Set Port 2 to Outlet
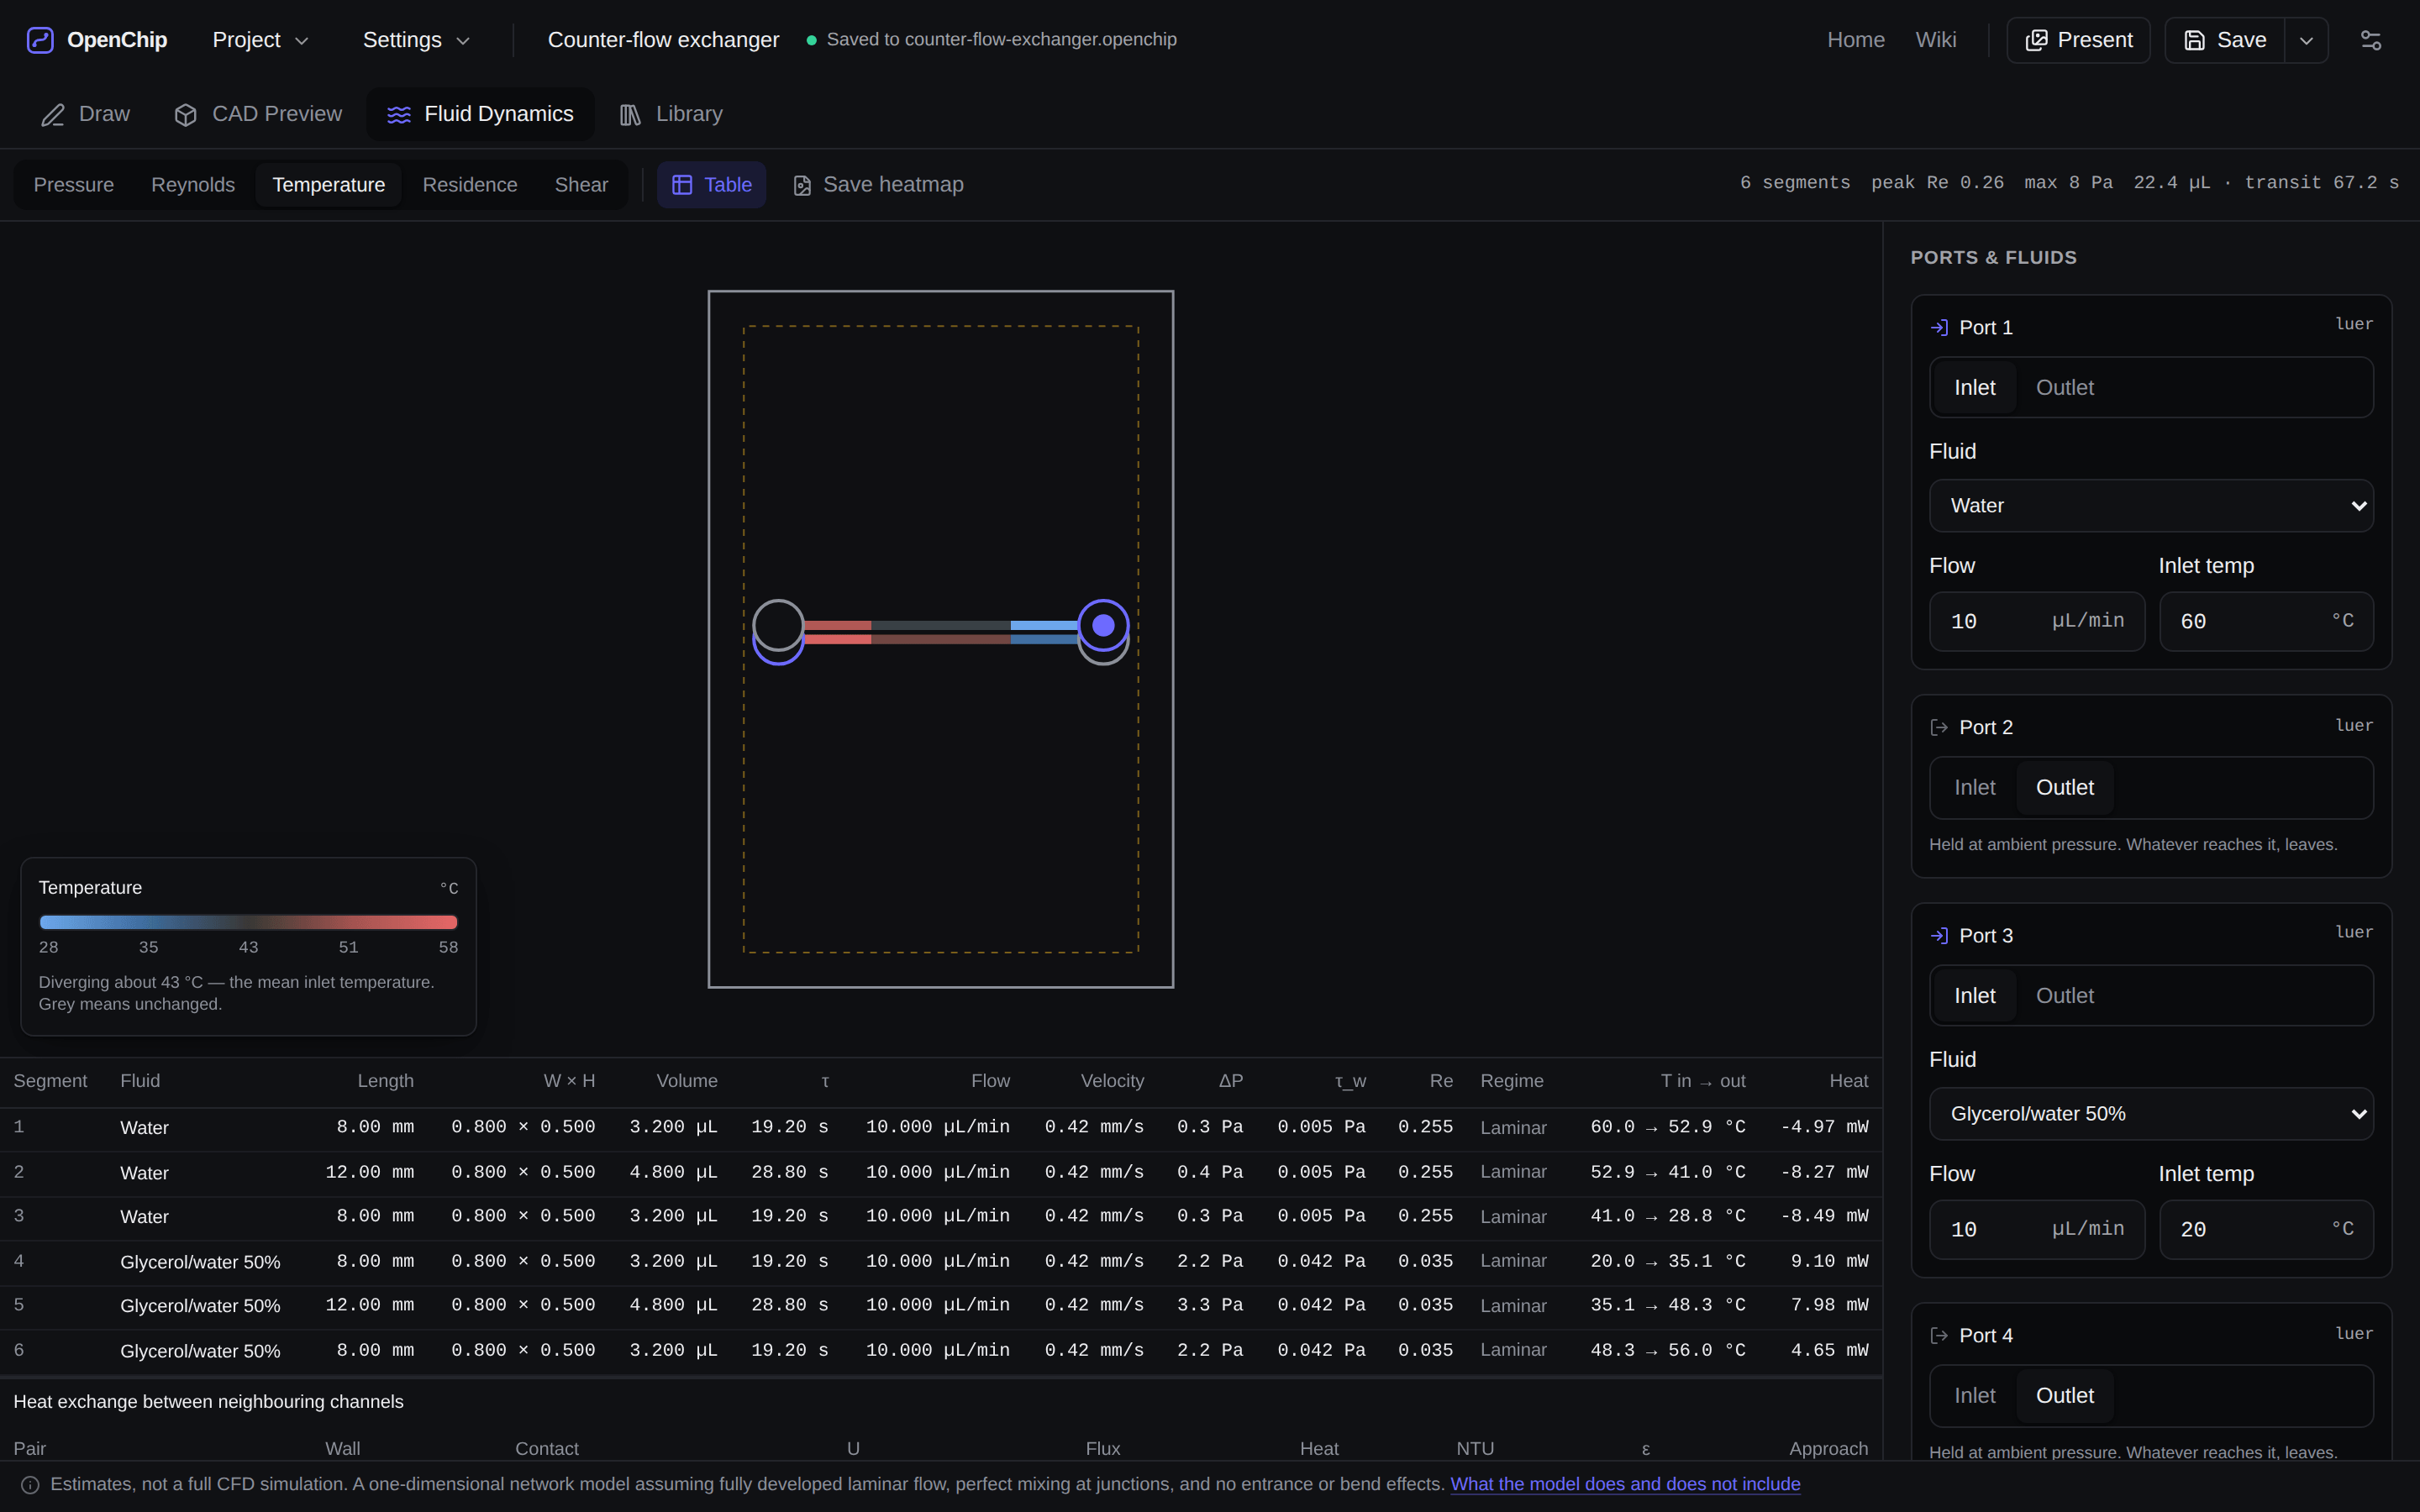 click(2064, 788)
